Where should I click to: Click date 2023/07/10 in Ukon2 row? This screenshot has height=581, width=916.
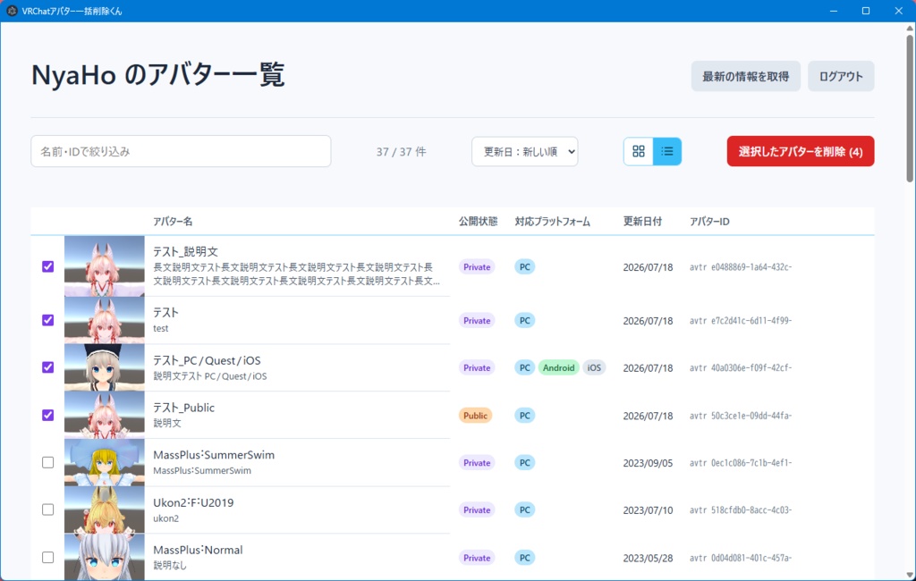pyautogui.click(x=648, y=510)
